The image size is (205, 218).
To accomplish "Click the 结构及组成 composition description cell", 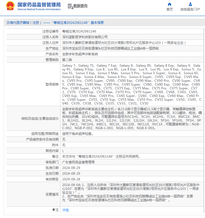I will (x=132, y=118).
